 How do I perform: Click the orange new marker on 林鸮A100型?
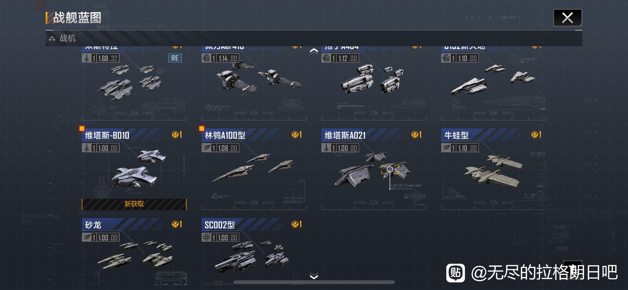202,128
